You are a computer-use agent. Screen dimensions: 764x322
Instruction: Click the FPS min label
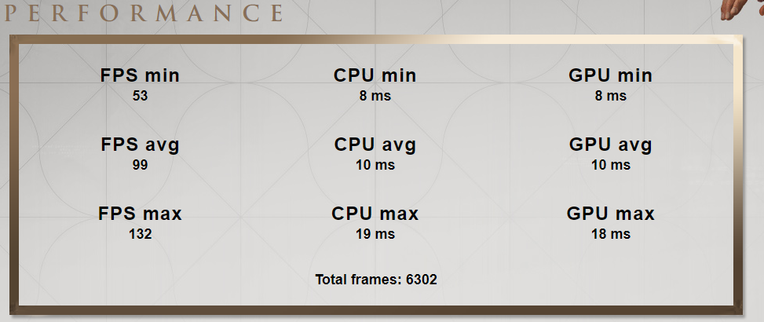140,76
